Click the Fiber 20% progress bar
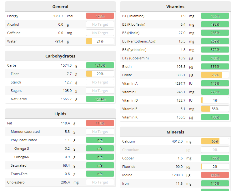Viewport: 236px width, 191px height. point(100,74)
